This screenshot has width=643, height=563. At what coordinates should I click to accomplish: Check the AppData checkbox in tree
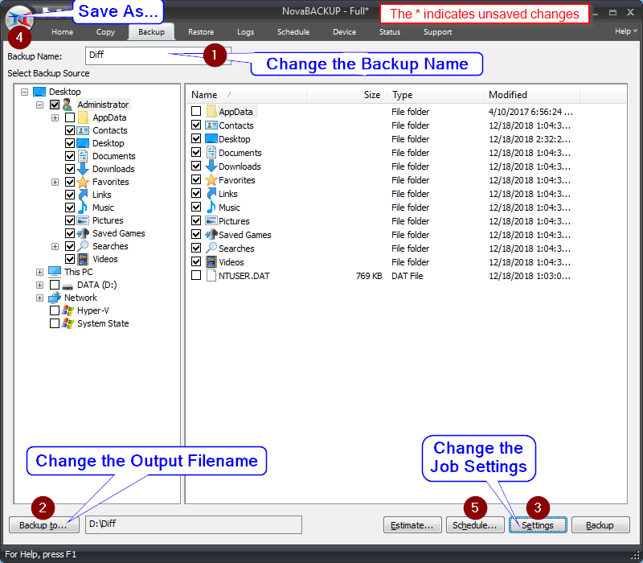(x=70, y=117)
